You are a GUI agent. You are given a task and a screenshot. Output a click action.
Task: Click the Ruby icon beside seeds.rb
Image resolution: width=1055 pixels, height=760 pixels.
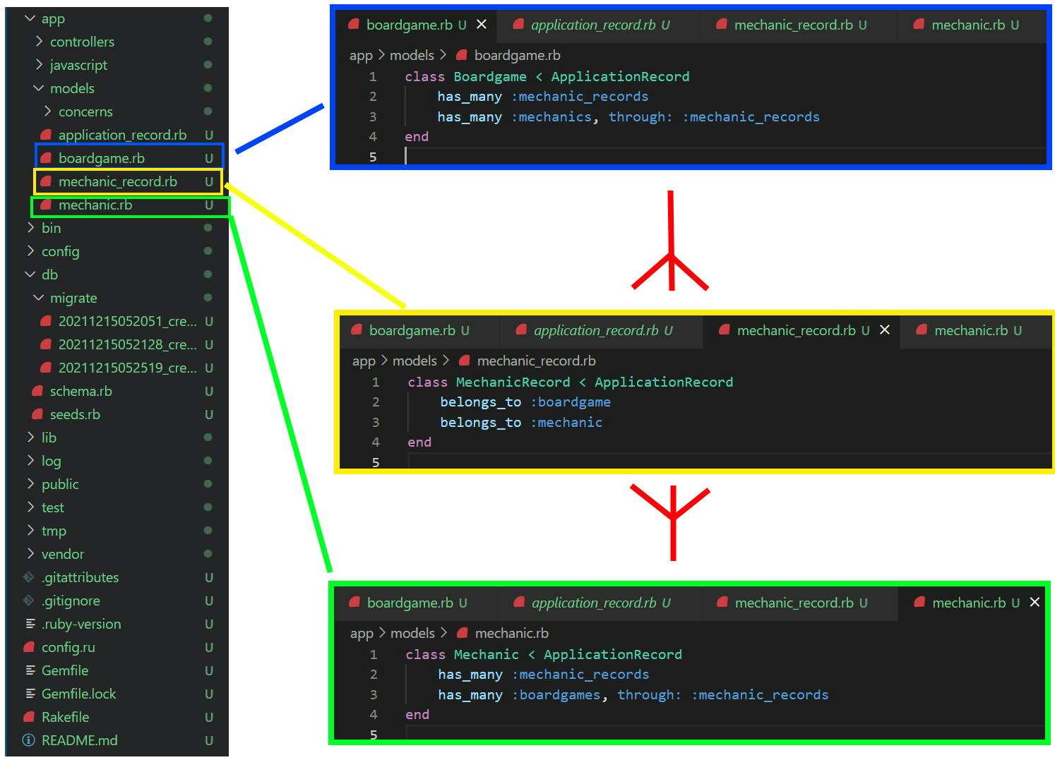[37, 414]
